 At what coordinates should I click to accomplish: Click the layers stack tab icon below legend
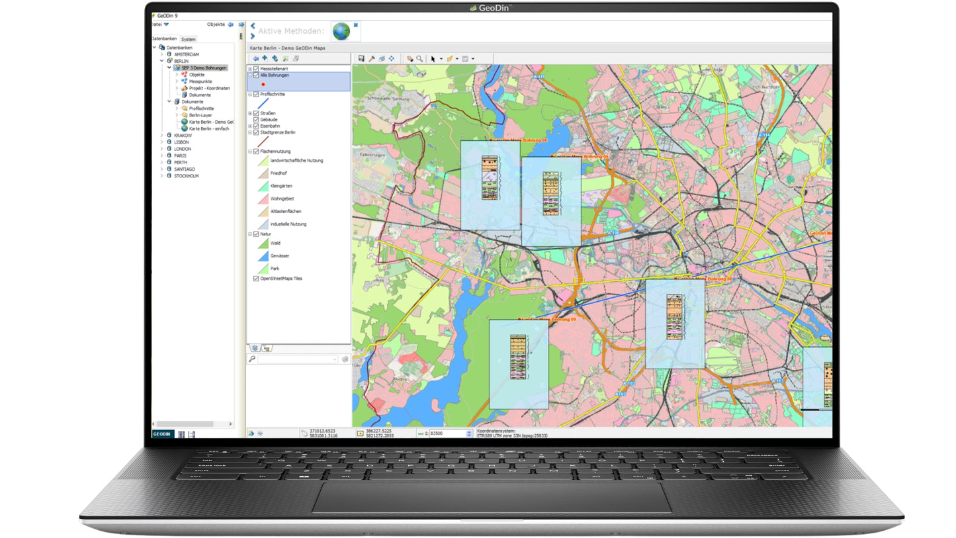pyautogui.click(x=255, y=348)
